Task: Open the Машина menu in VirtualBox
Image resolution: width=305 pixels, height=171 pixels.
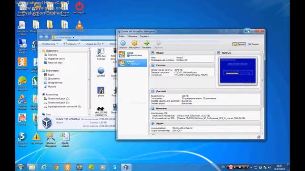Action: click(x=132, y=36)
